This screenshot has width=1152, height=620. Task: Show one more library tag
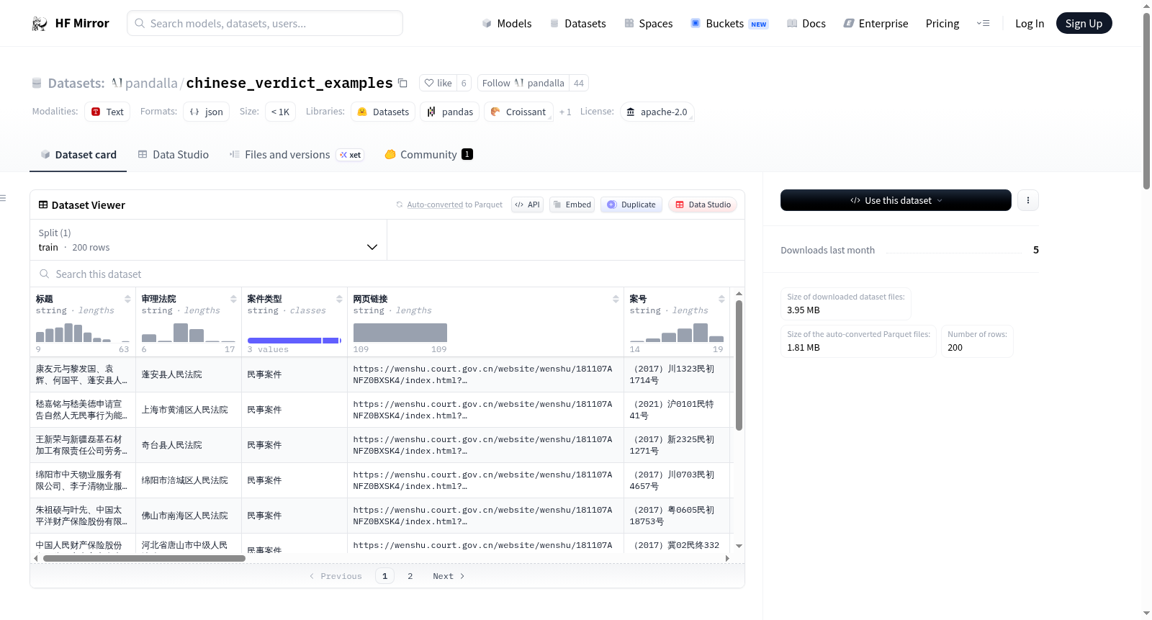pos(565,112)
